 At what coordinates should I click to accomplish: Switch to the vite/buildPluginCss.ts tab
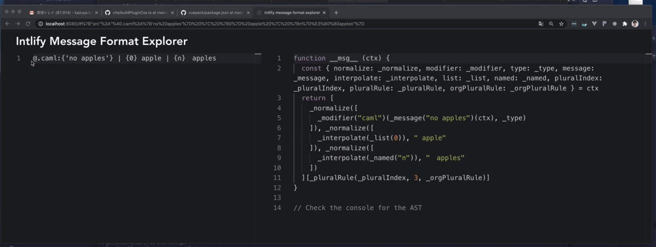click(x=139, y=13)
